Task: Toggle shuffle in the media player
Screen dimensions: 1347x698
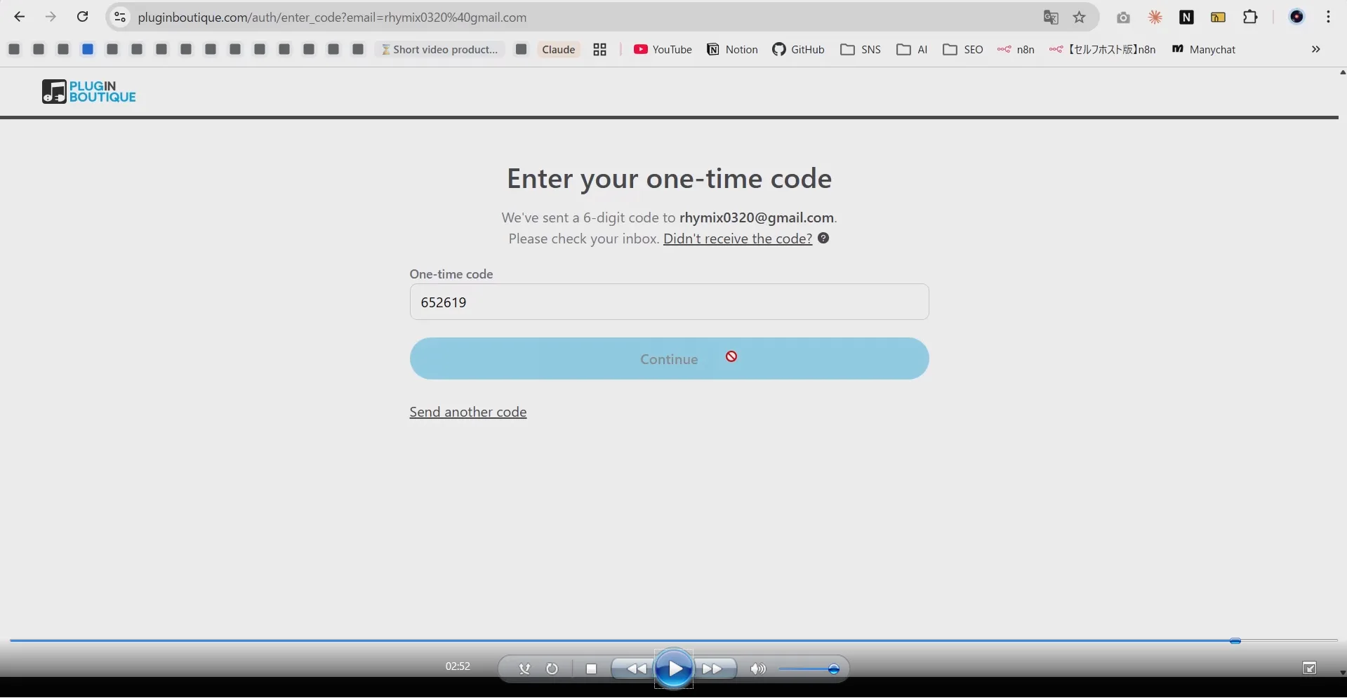Action: (524, 669)
